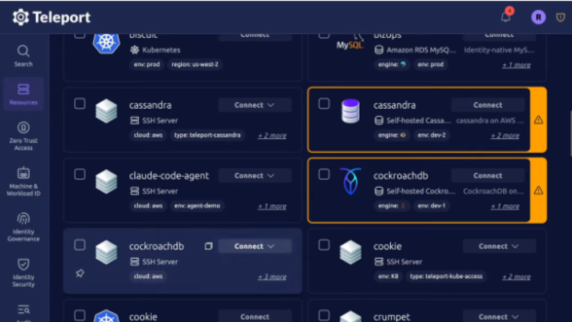Click the 'env: prod' label on biscuit card

pyautogui.click(x=146, y=65)
